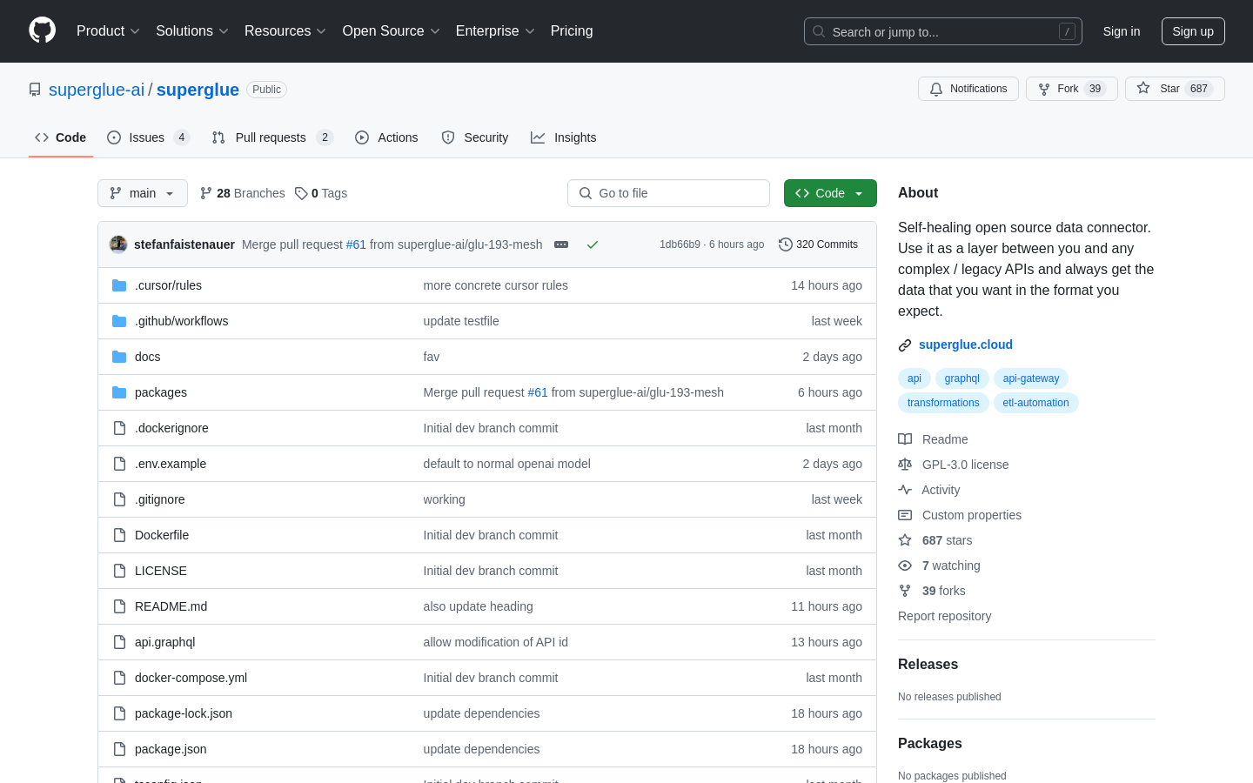The width and height of the screenshot is (1253, 783).
Task: Click the star icon beside 687 stars
Action: [x=905, y=540]
